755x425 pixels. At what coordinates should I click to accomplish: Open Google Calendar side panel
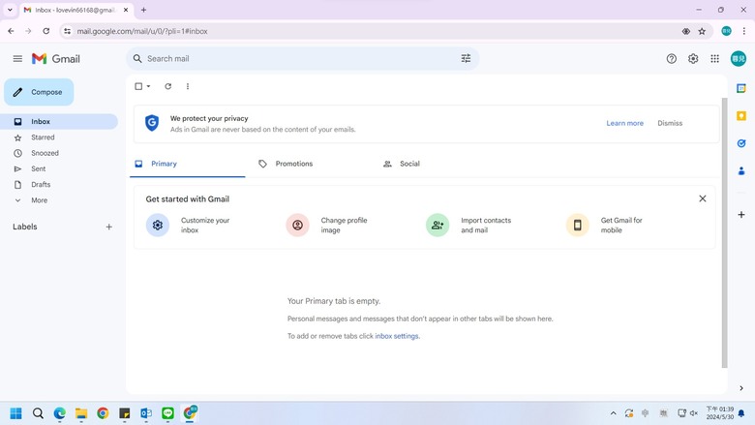[741, 88]
